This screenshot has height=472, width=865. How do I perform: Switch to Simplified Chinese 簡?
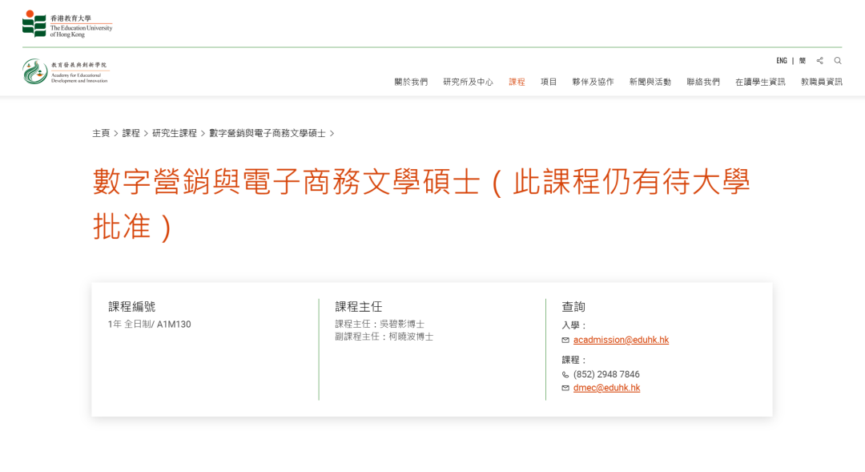[x=802, y=61]
